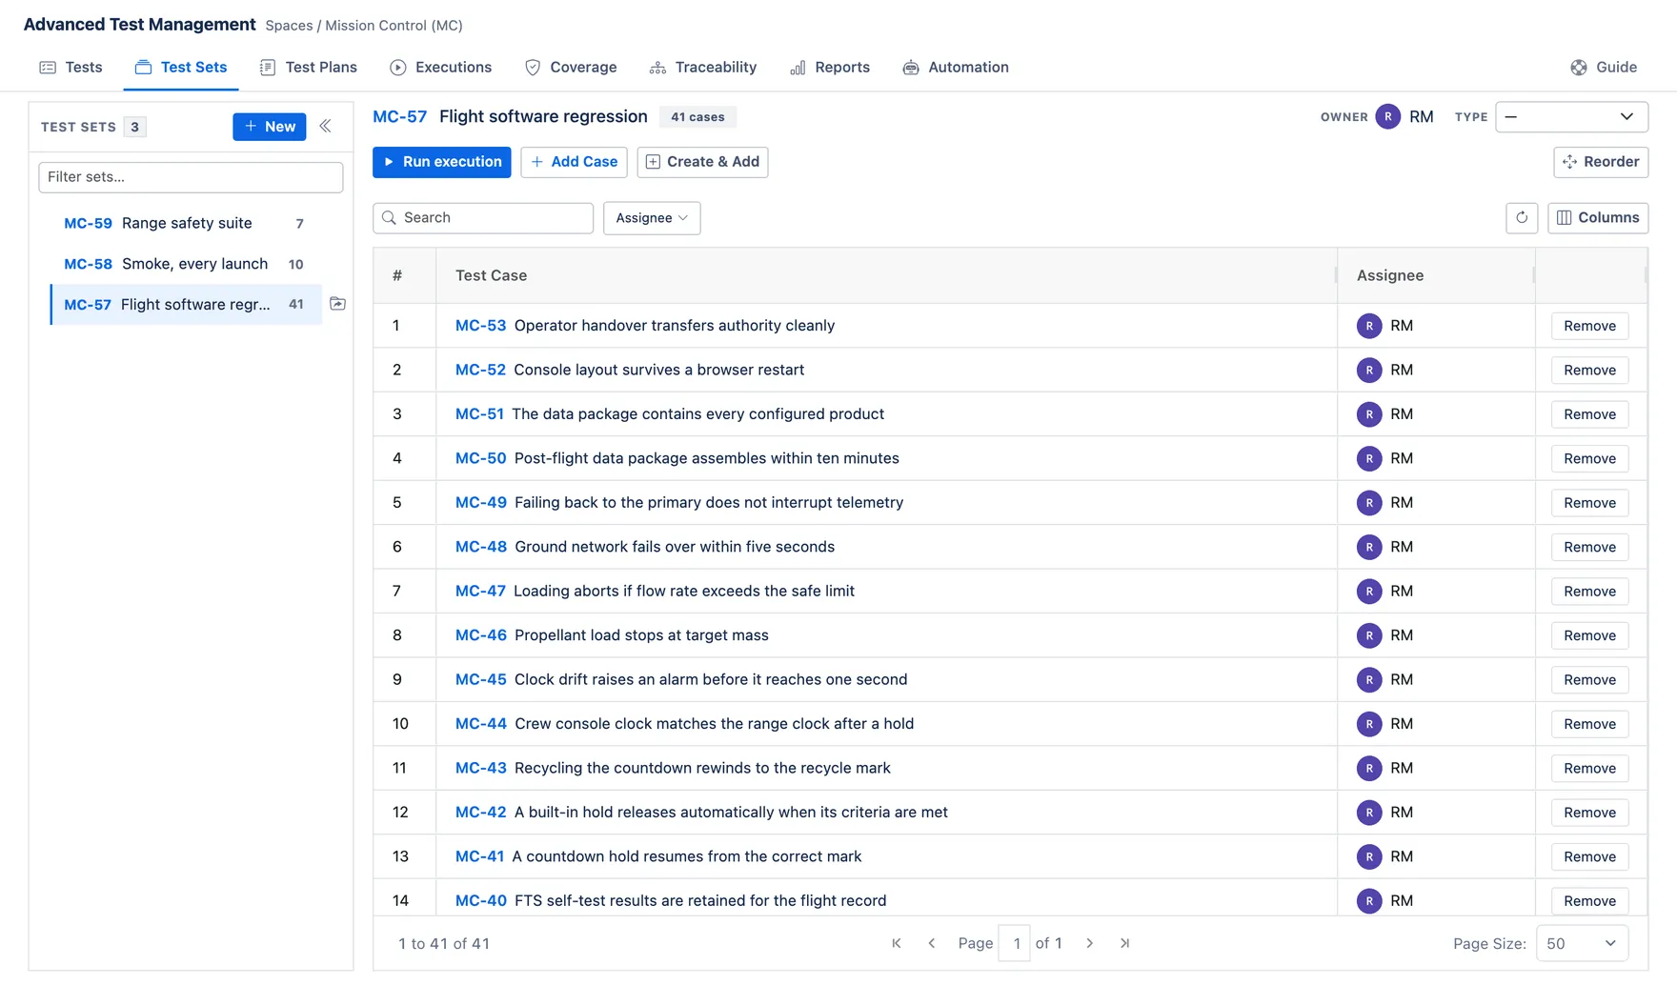Viewport: 1677px width, 985px height.
Task: Jump to the last page of results
Action: tap(1125, 943)
